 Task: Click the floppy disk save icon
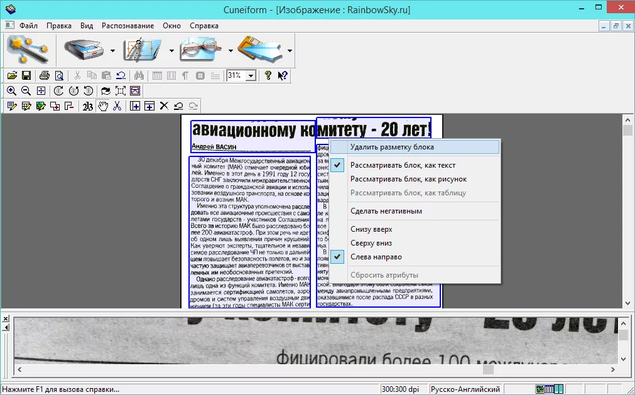coord(26,75)
